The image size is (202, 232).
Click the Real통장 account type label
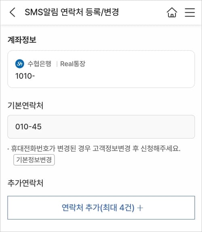(x=73, y=64)
